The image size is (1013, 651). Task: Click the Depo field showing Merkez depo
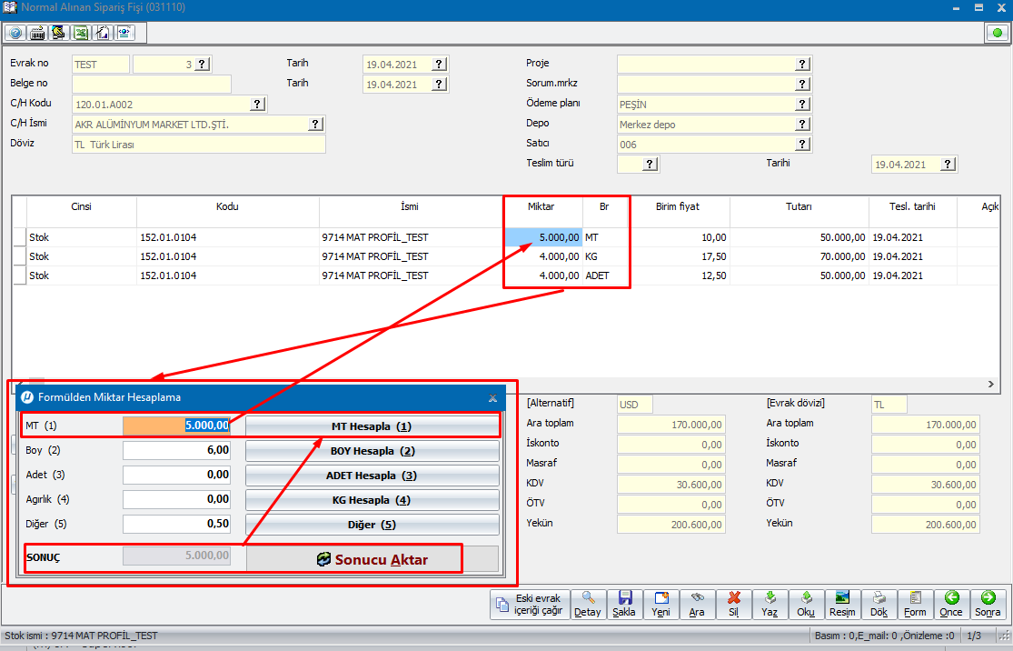(x=714, y=125)
